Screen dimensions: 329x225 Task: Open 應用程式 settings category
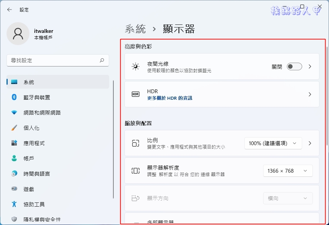(58, 143)
